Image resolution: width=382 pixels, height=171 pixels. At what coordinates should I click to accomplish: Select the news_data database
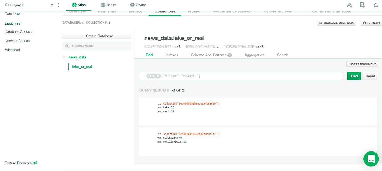click(78, 57)
